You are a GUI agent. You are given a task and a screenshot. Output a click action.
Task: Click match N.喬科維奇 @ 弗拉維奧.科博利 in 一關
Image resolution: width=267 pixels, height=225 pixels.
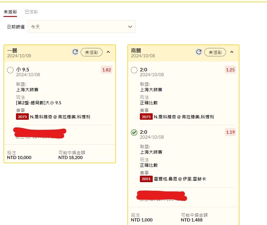click(60, 117)
